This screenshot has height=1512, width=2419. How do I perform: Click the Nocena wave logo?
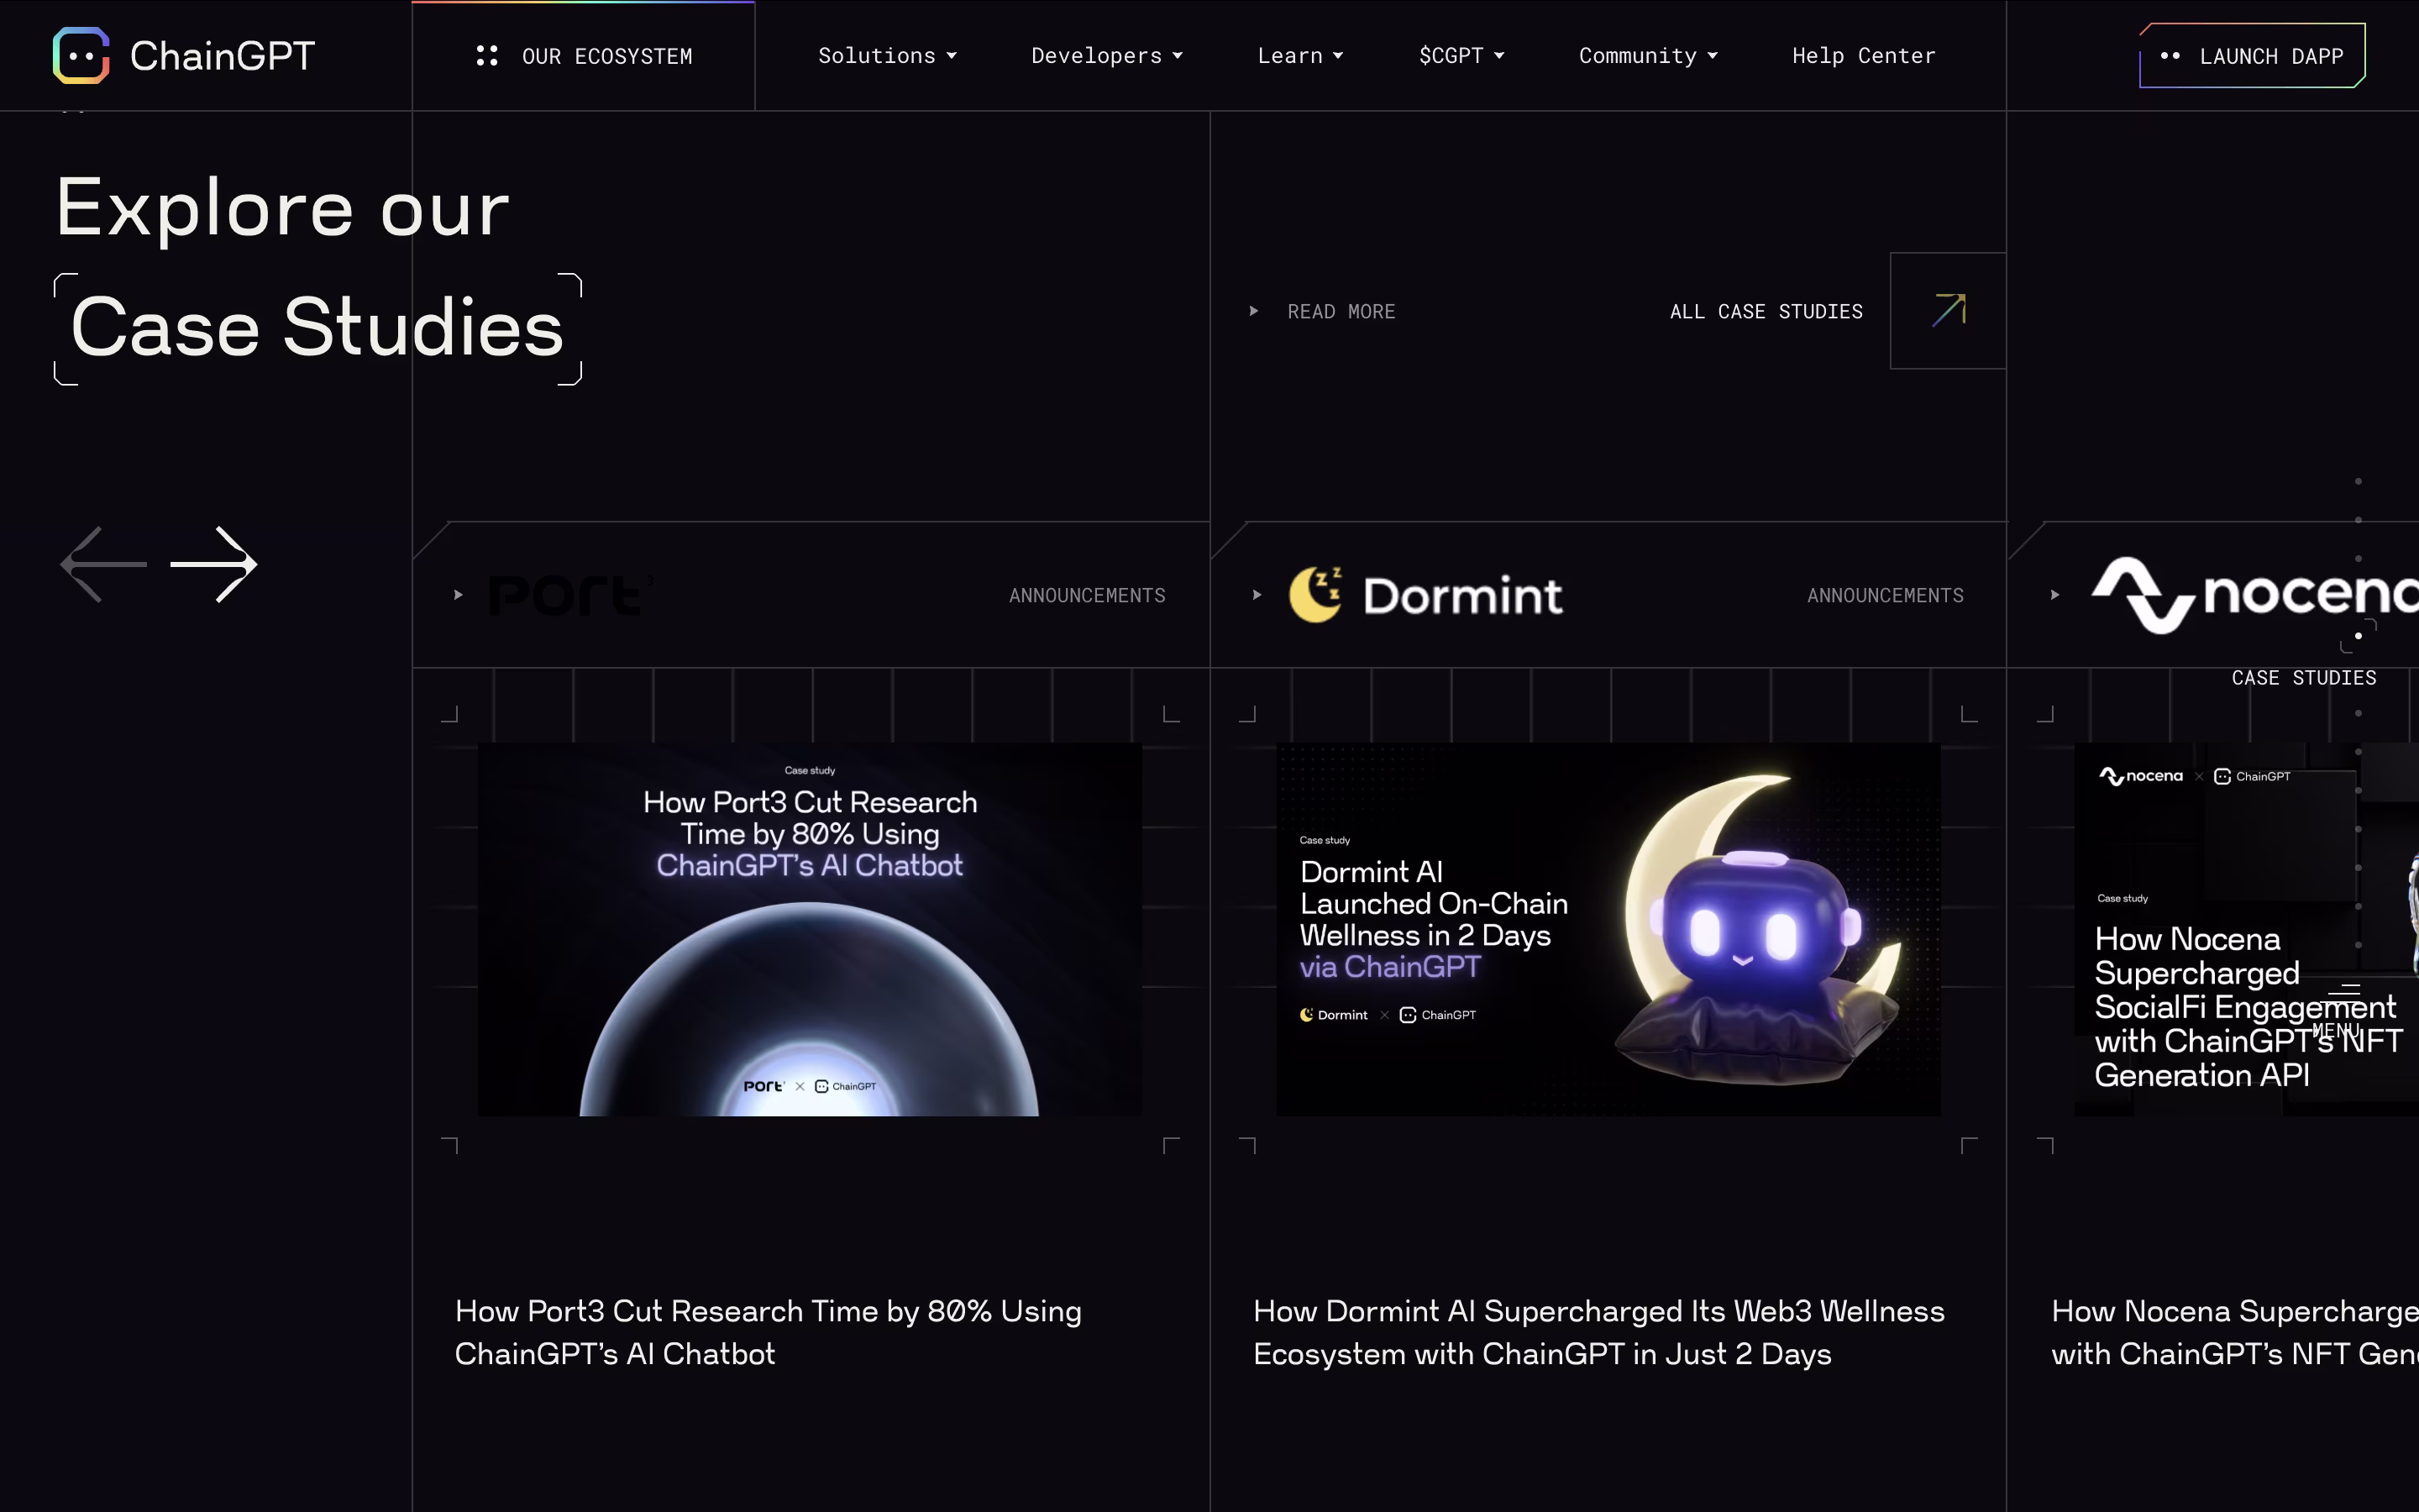point(2144,595)
